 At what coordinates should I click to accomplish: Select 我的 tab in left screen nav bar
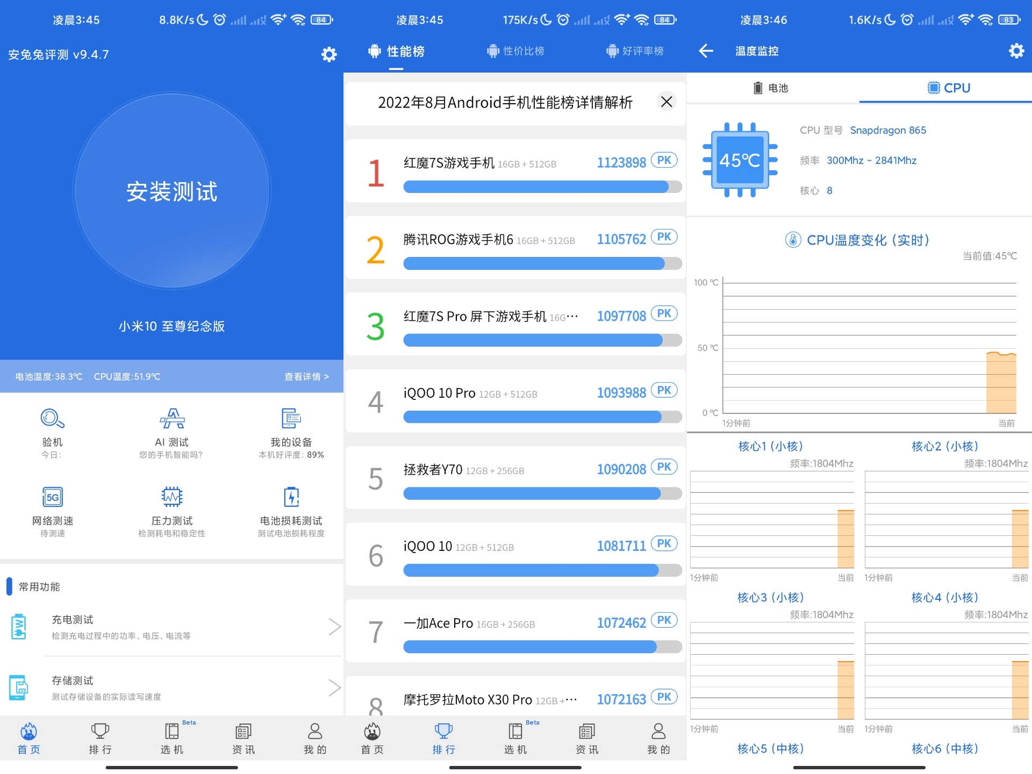(315, 739)
